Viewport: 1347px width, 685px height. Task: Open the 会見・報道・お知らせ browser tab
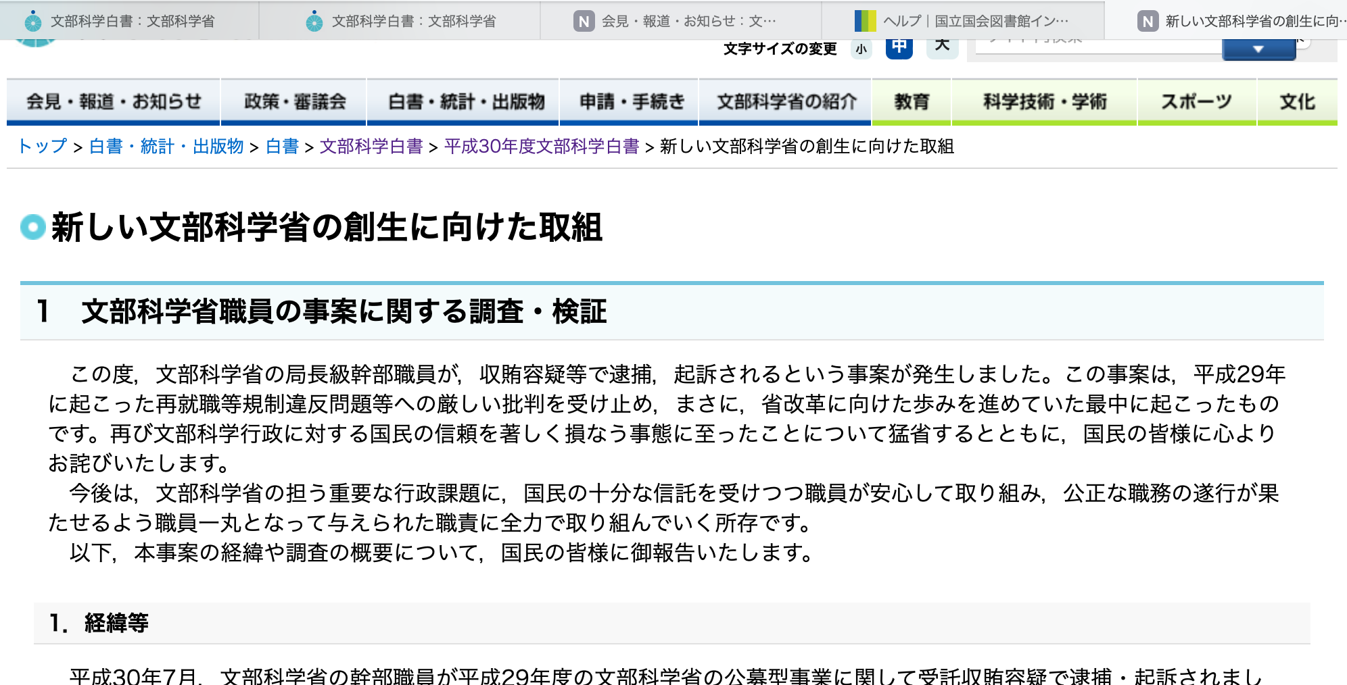tap(688, 21)
